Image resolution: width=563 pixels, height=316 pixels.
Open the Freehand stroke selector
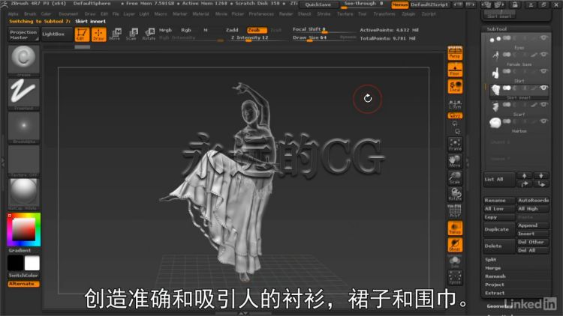coord(24,93)
